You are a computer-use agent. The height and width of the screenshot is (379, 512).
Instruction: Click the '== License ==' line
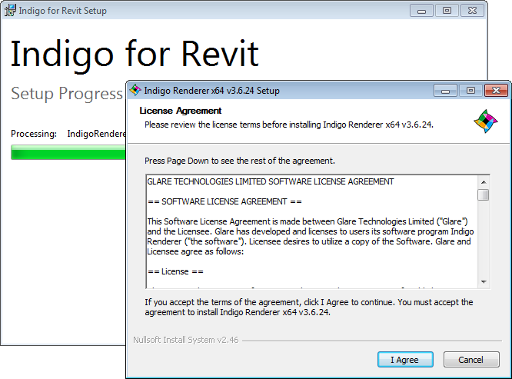pyautogui.click(x=175, y=271)
